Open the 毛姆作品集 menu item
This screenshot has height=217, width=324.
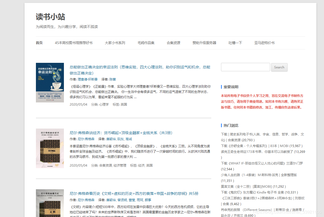146,43
